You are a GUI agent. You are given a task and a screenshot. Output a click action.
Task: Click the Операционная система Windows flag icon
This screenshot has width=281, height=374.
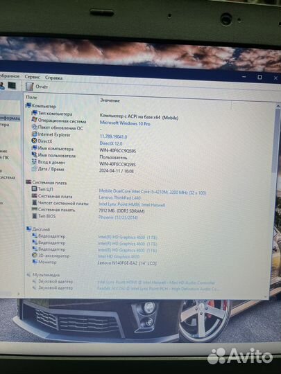point(34,120)
